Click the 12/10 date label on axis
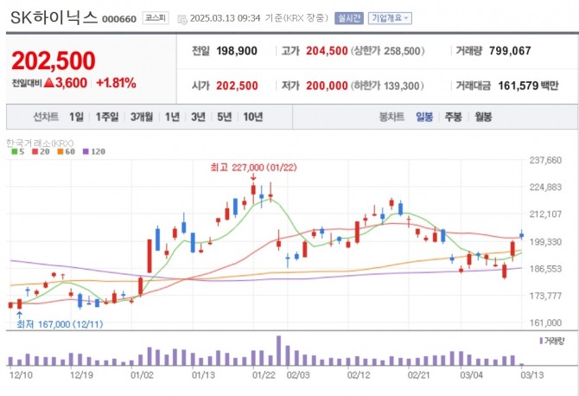 21,375
